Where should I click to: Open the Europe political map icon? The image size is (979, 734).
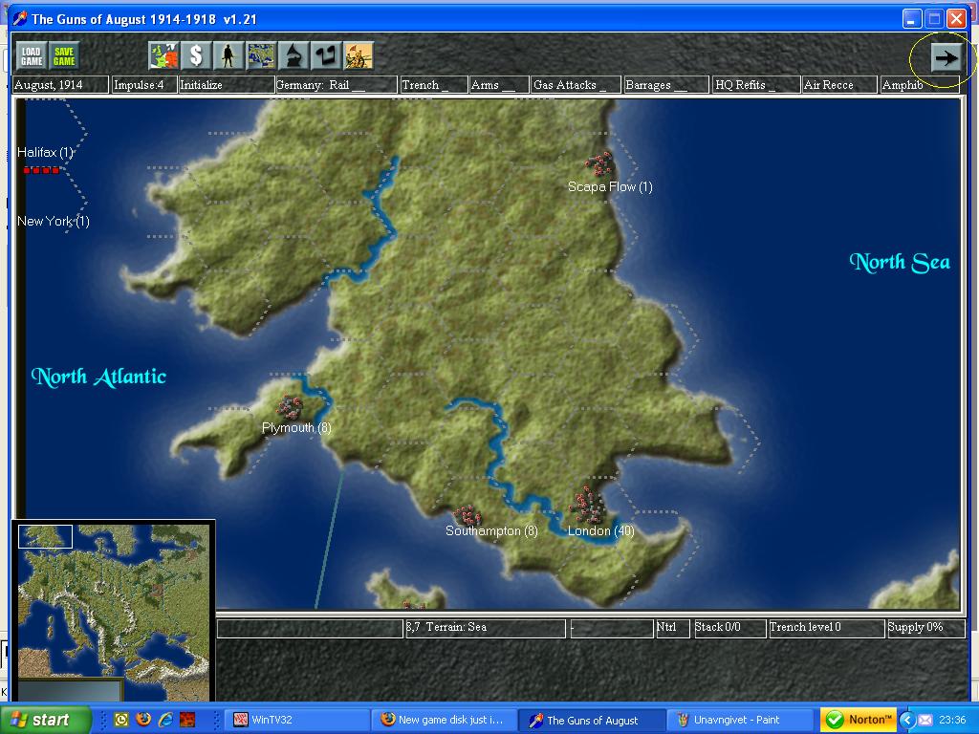click(164, 55)
